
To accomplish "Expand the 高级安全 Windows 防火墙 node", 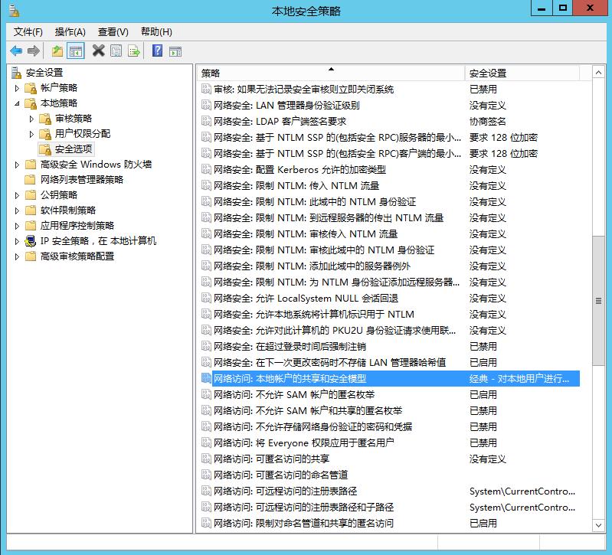I will click(17, 165).
